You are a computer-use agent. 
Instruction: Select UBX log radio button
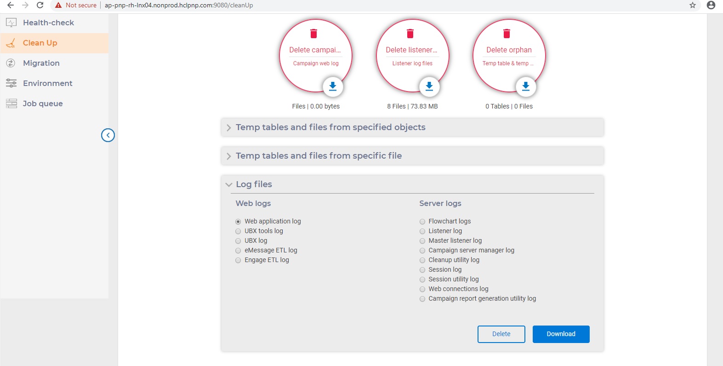[238, 241]
